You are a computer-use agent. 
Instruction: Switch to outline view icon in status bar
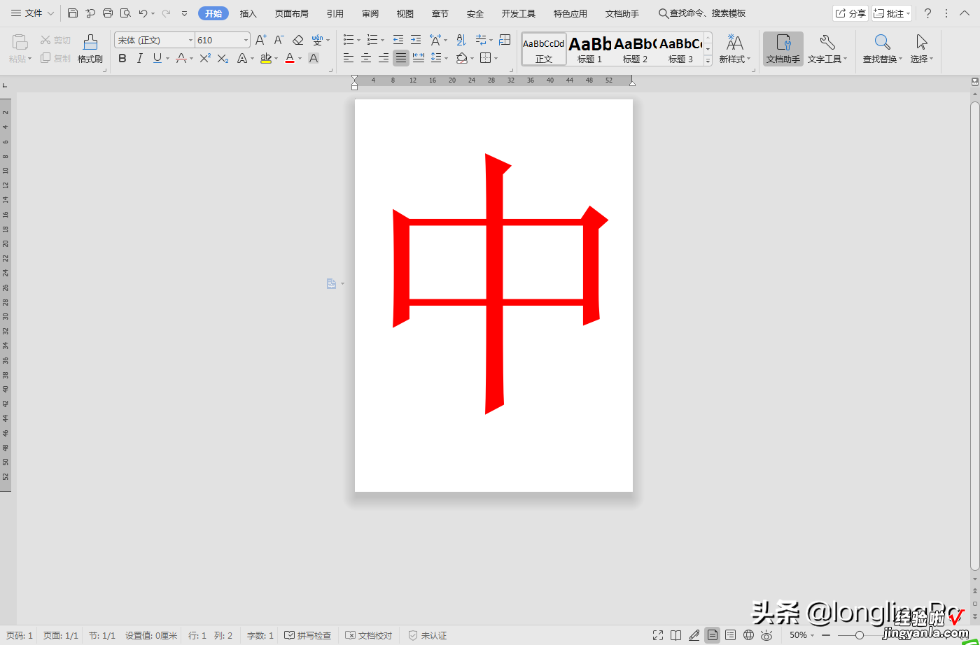[x=731, y=635]
